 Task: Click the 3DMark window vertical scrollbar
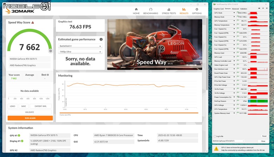[x=207, y=54]
